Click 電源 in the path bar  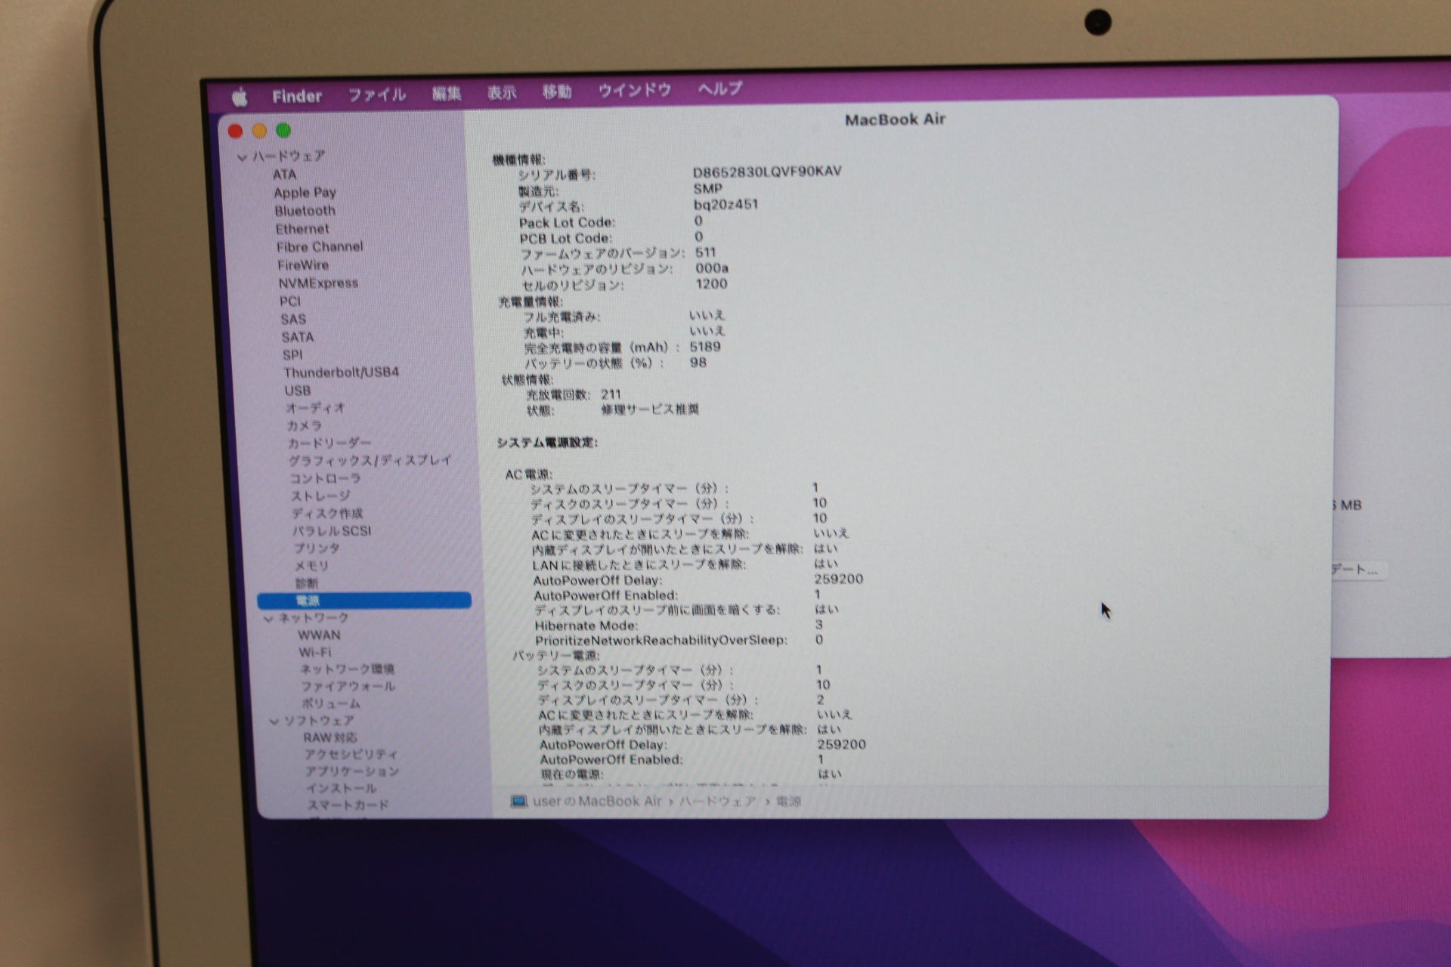point(788,802)
